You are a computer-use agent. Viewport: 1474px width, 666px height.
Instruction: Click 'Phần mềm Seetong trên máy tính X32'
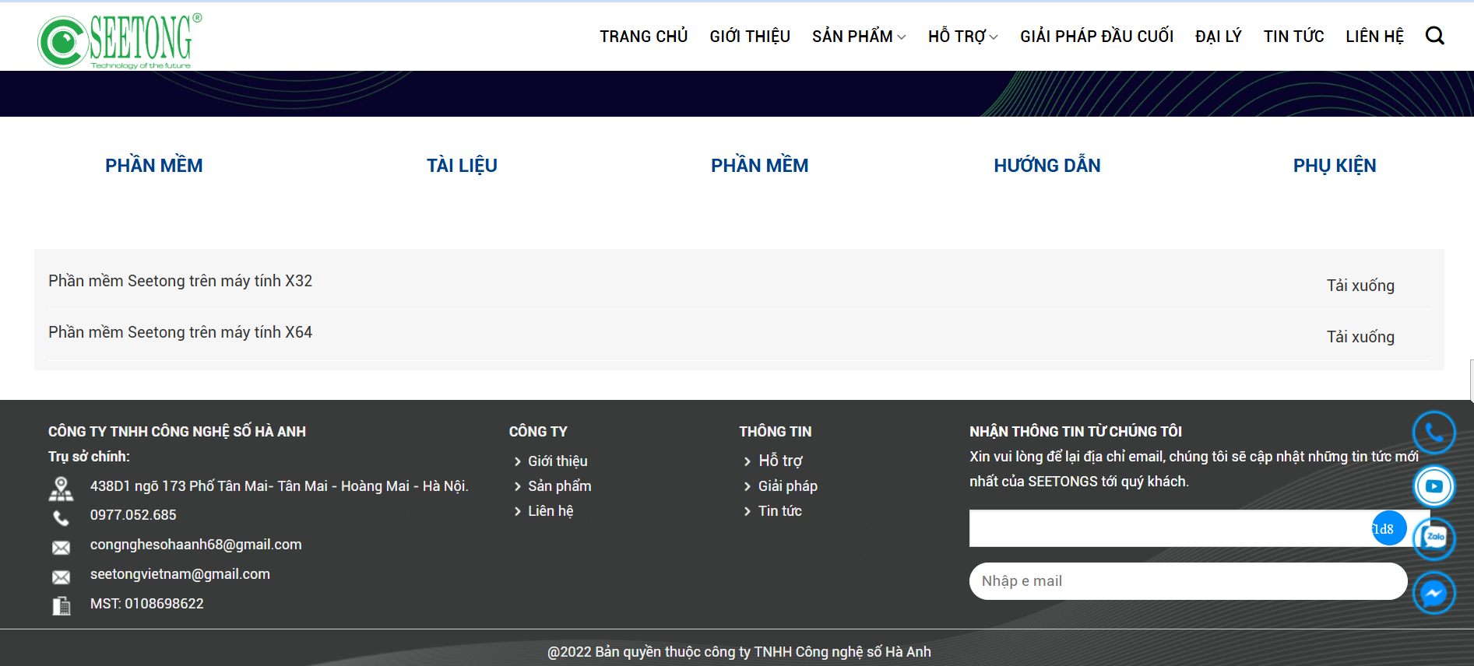(x=180, y=281)
